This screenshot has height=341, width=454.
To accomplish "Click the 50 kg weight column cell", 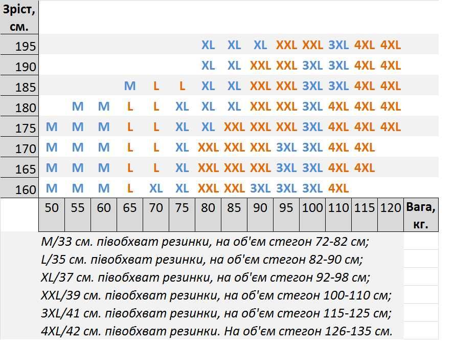I will pos(52,215).
